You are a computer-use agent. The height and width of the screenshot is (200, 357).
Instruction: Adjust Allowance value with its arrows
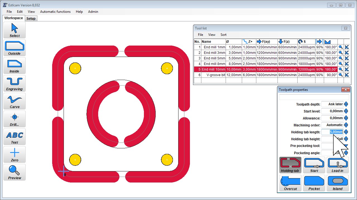[346, 118]
